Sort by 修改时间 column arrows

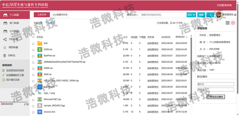click(187, 37)
